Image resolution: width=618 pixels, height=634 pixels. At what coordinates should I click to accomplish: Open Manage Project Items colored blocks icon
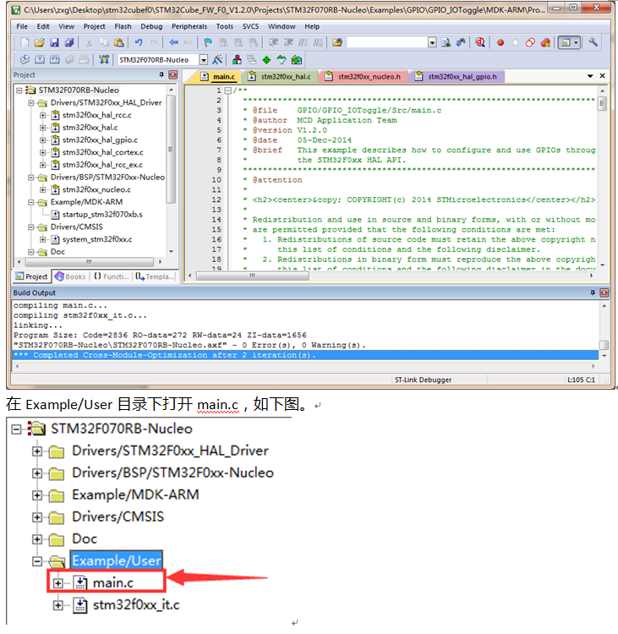coord(237,60)
